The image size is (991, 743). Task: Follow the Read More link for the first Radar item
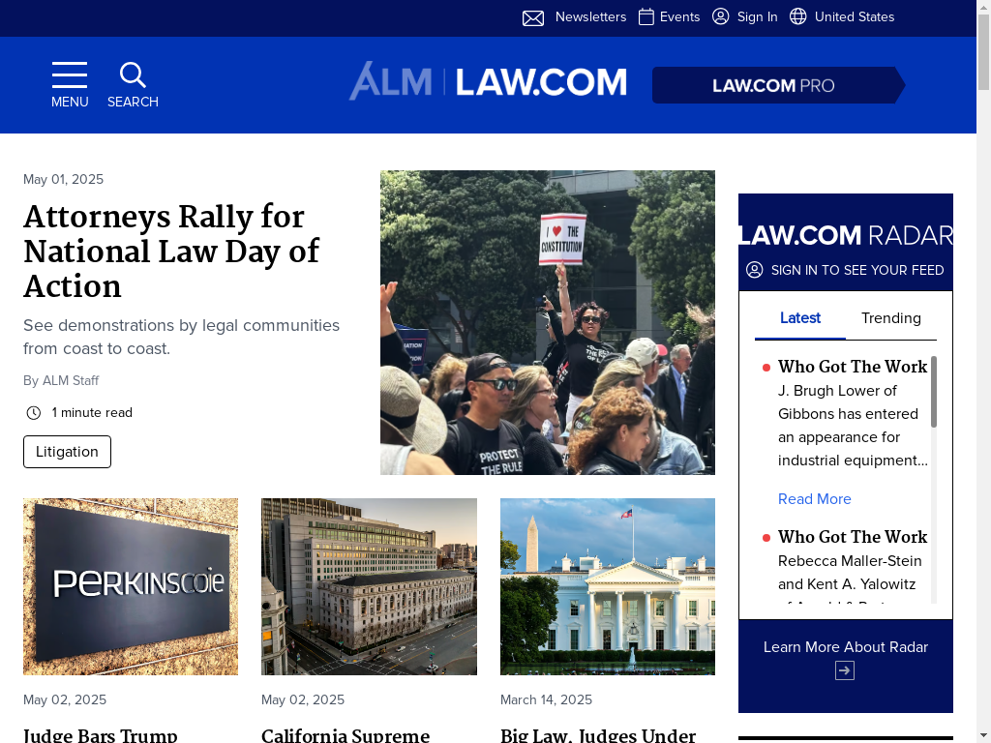814,499
